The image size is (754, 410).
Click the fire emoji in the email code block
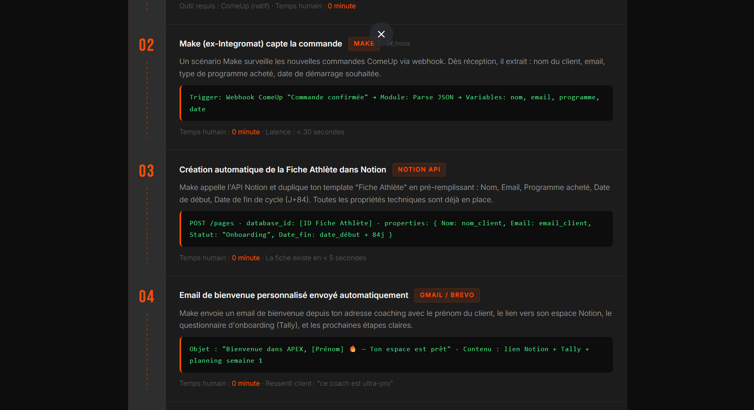coord(352,349)
